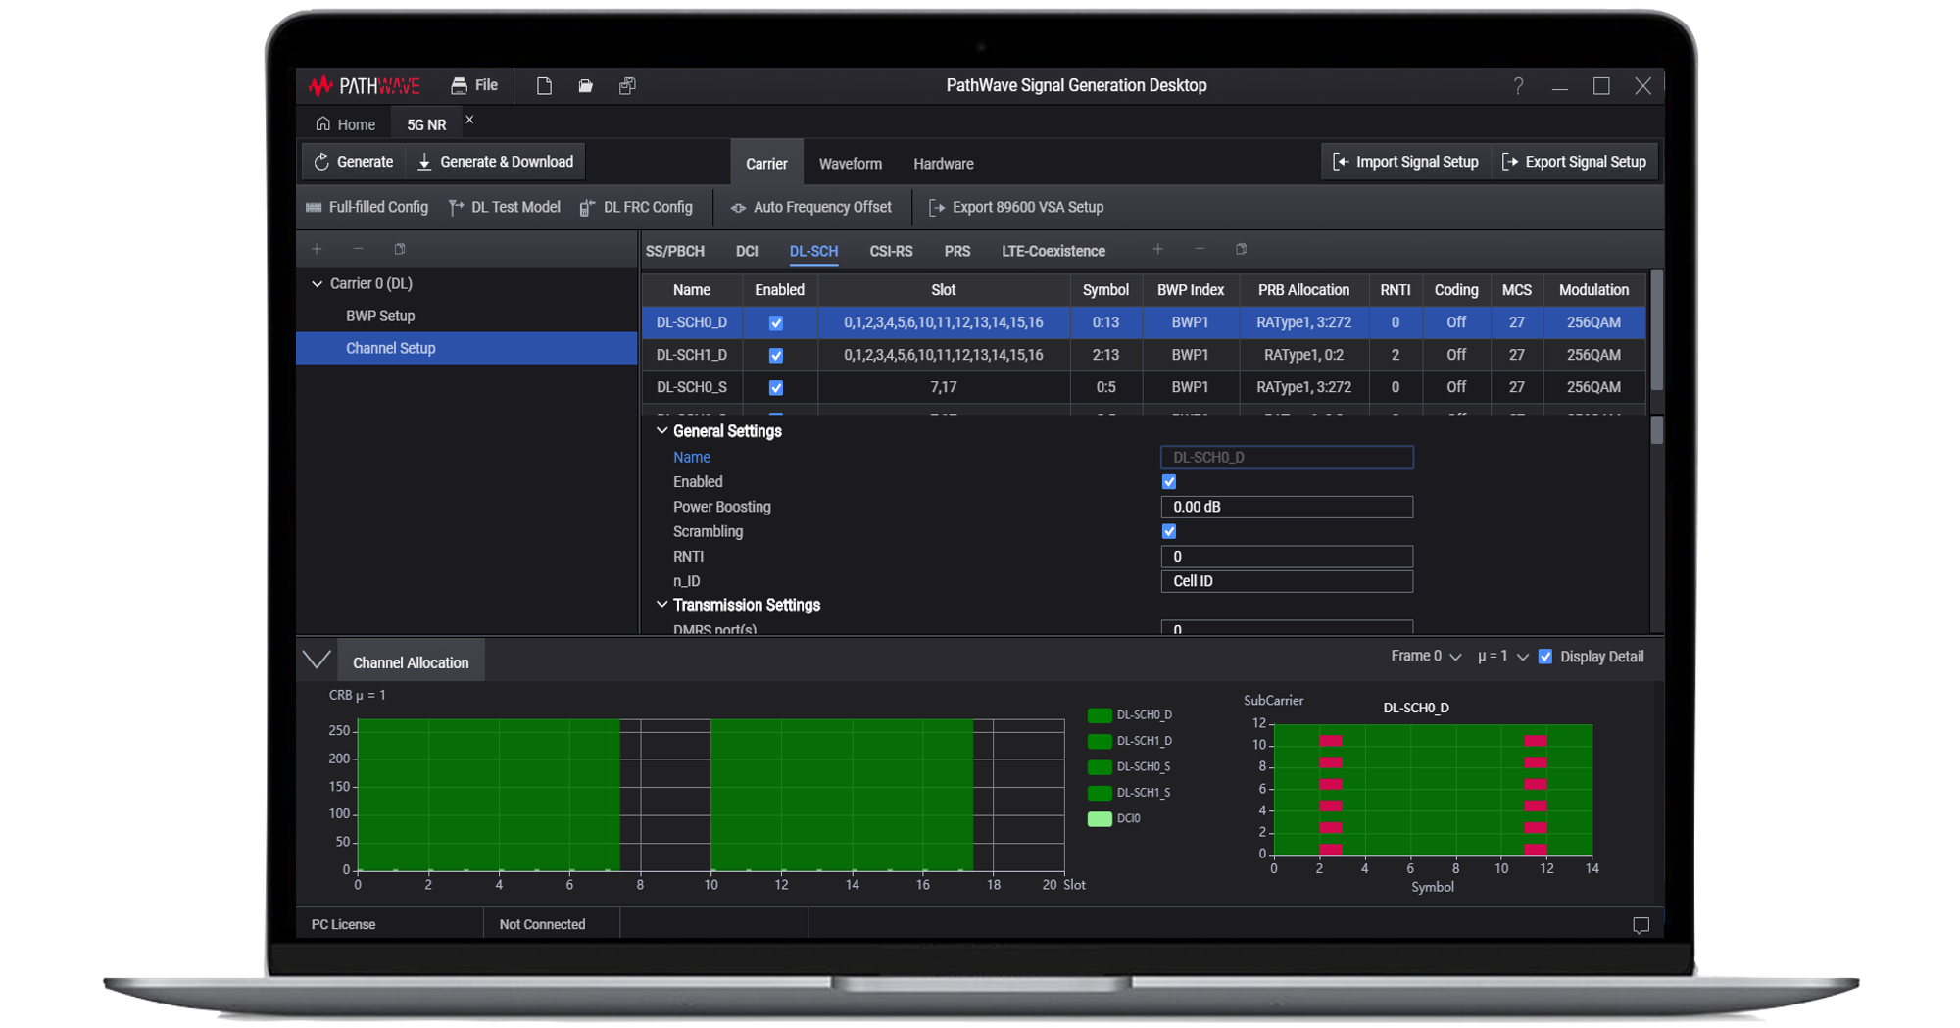Screen dimensions: 1960x1028
Task: Add a new carrier with the plus icon
Action: (316, 249)
